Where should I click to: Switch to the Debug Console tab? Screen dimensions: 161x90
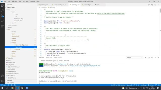click(58, 58)
